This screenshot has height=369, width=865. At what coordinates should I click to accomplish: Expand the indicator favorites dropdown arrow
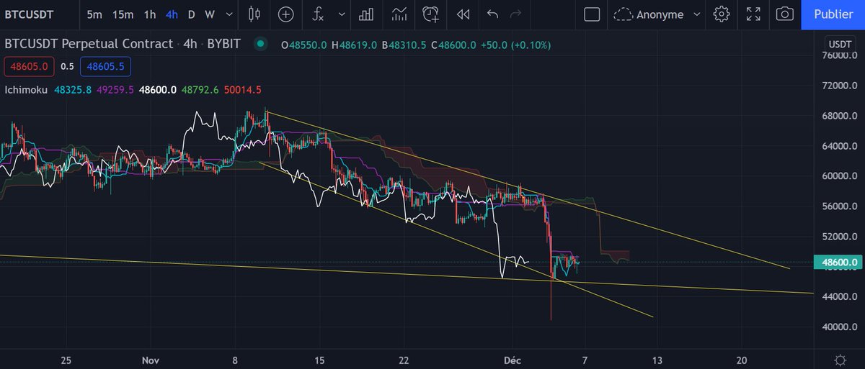coord(341,14)
